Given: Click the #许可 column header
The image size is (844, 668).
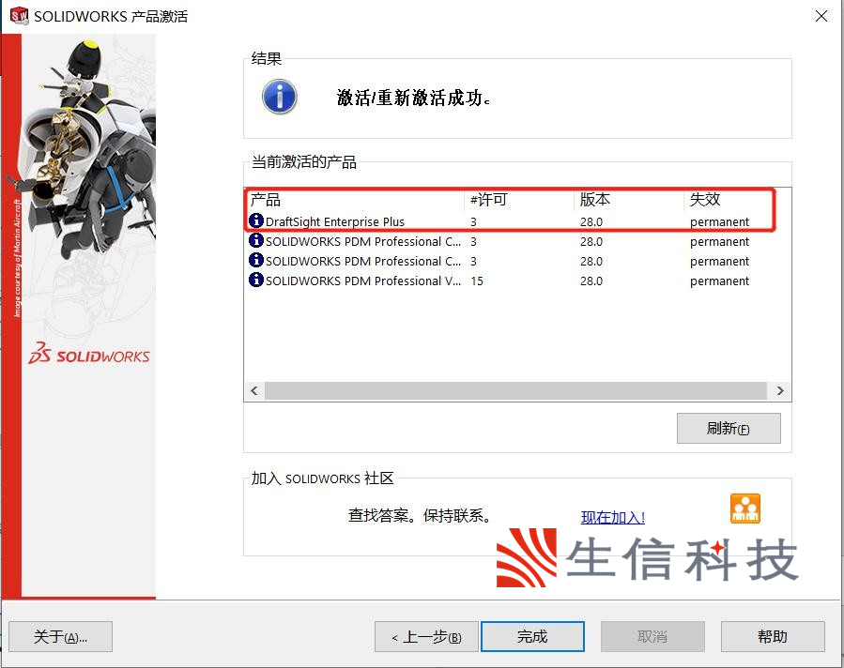Looking at the screenshot, I should click(519, 200).
